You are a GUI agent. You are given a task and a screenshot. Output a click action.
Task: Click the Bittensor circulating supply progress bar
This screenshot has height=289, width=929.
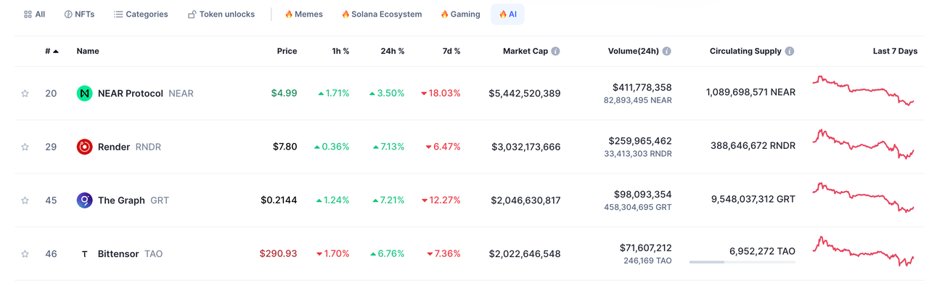click(742, 262)
